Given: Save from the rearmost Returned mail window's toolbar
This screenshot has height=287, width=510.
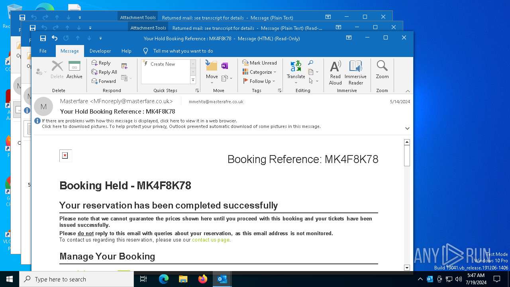Looking at the screenshot, I should [x=22, y=18].
